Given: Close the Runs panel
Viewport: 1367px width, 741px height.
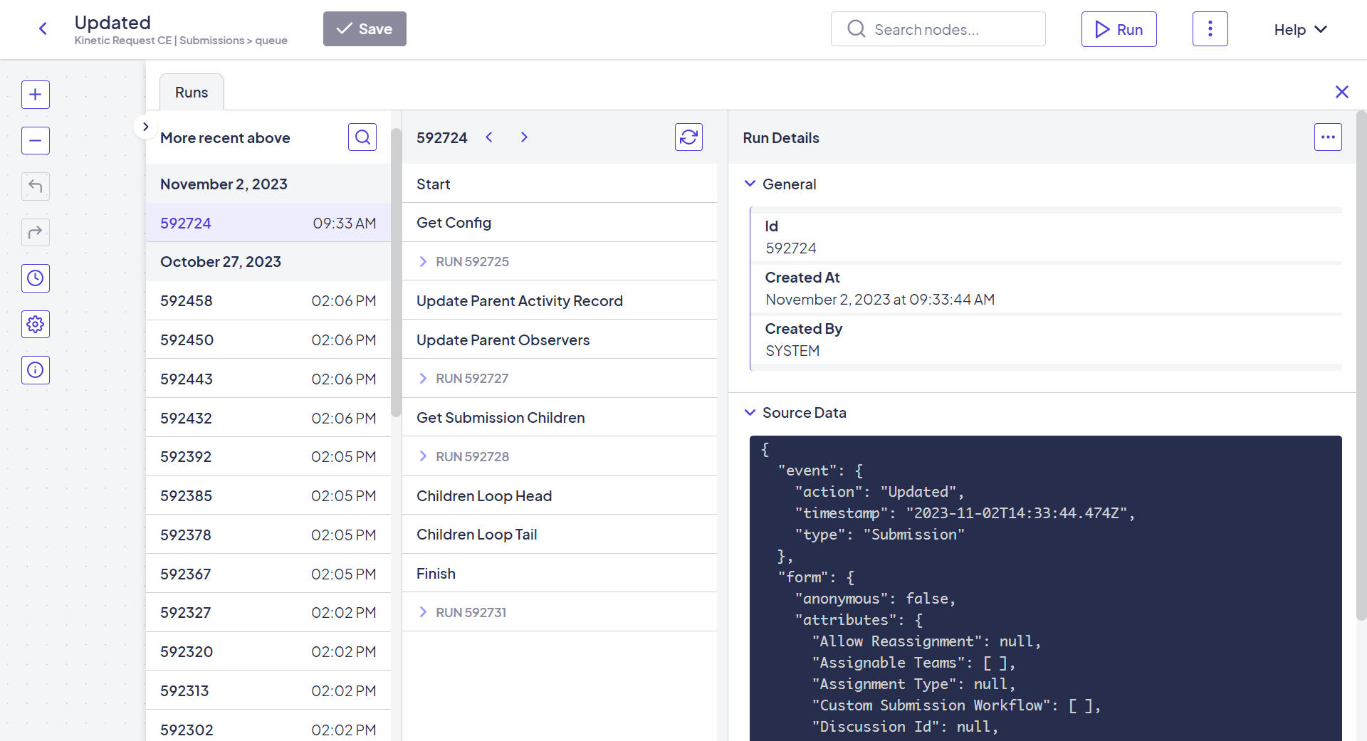Looking at the screenshot, I should (1342, 92).
